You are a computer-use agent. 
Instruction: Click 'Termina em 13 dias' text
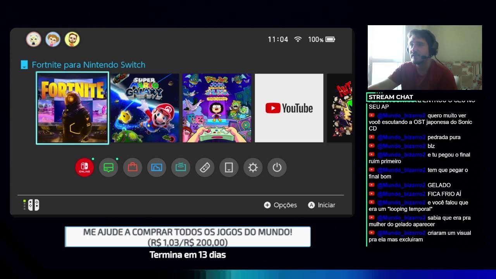[x=188, y=255]
